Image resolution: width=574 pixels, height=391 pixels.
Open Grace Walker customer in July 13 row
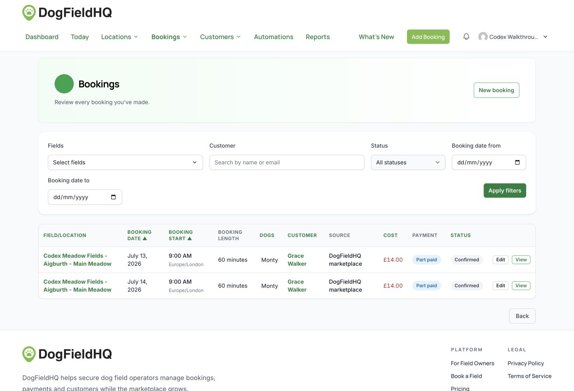[297, 260]
